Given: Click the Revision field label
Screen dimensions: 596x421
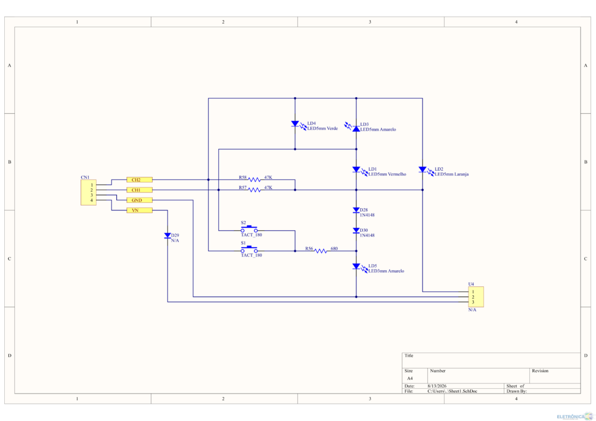Looking at the screenshot, I should 540,371.
